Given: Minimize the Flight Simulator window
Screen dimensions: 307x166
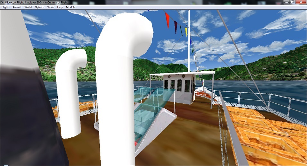Looking at the screenshot, I should [x=287, y=2].
